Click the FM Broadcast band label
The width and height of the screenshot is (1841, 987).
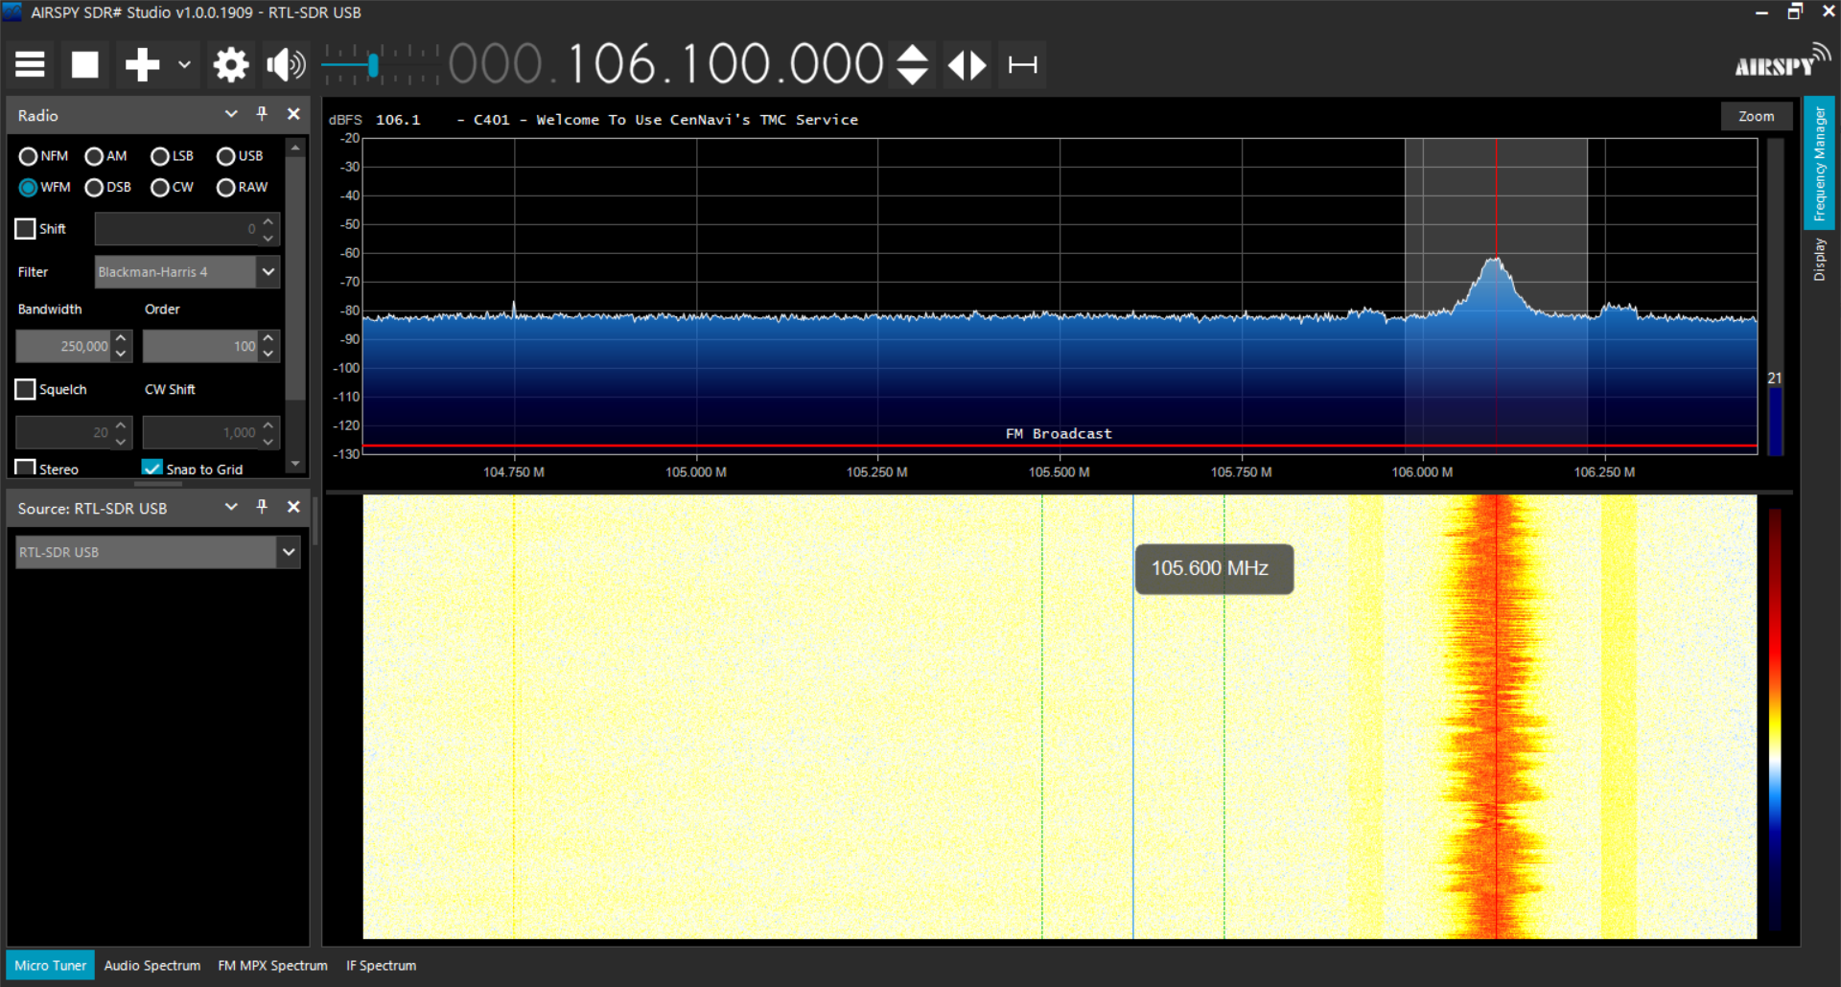point(1059,434)
